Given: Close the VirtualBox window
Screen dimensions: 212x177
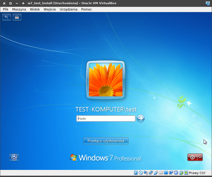Looking at the screenshot, I should pyautogui.click(x=4, y=3).
